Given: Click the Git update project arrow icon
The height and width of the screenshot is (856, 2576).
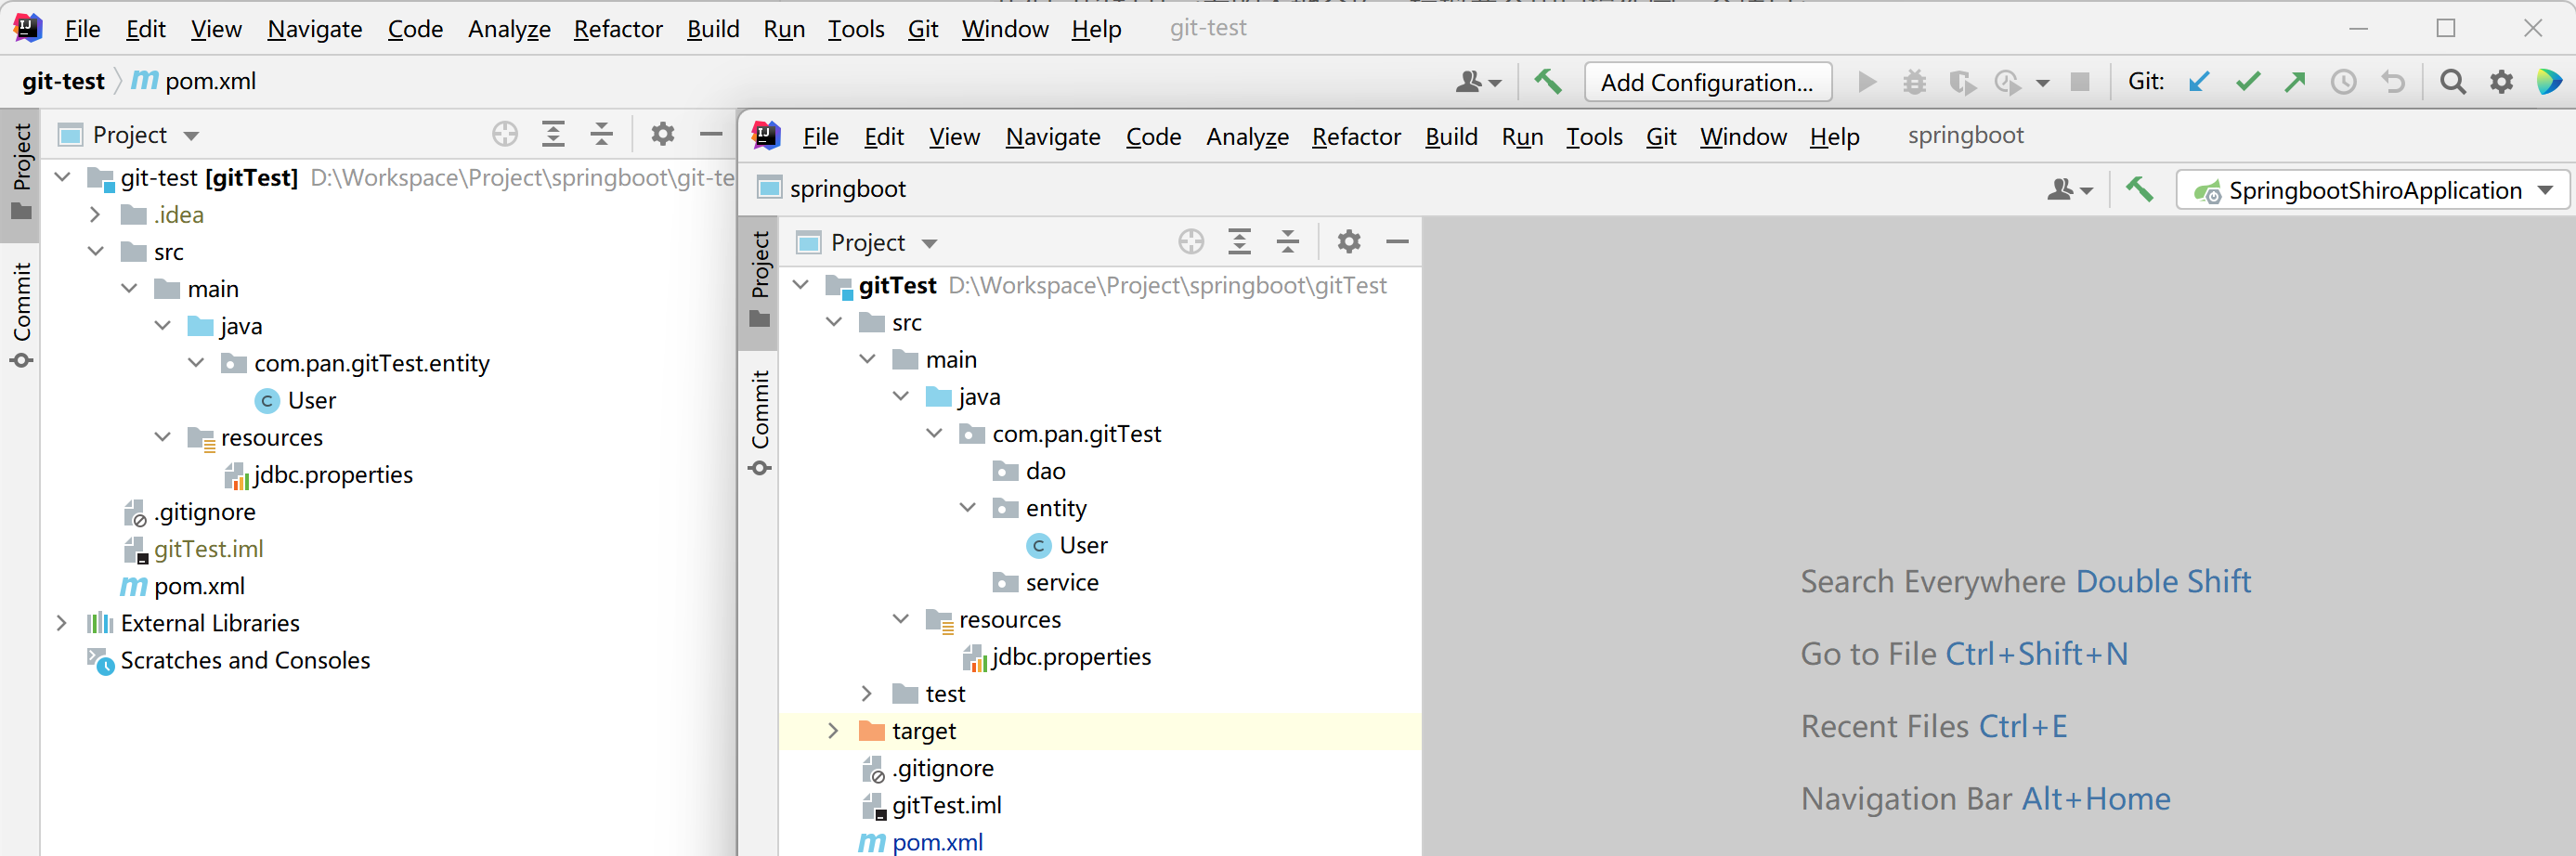Looking at the screenshot, I should tap(2198, 82).
